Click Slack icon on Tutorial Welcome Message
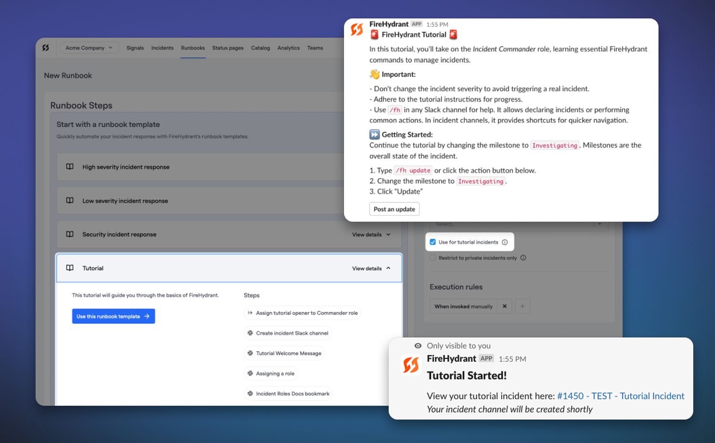The width and height of the screenshot is (715, 443). (250, 353)
